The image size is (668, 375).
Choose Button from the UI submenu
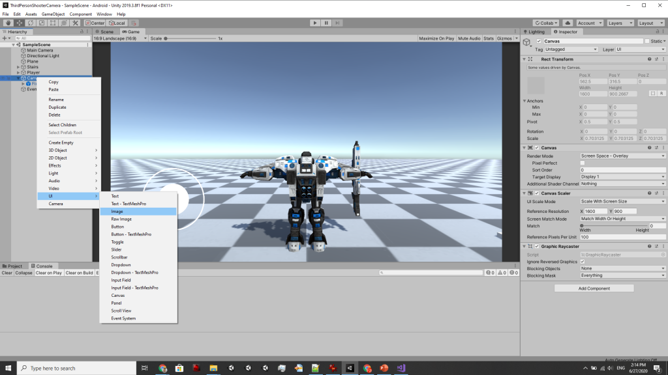pyautogui.click(x=138, y=227)
